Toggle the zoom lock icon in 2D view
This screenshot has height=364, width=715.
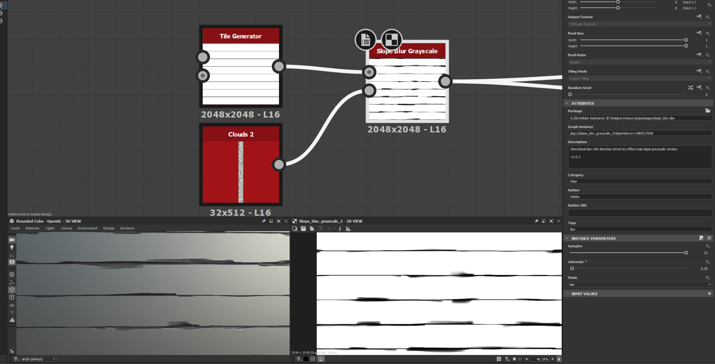click(x=559, y=359)
